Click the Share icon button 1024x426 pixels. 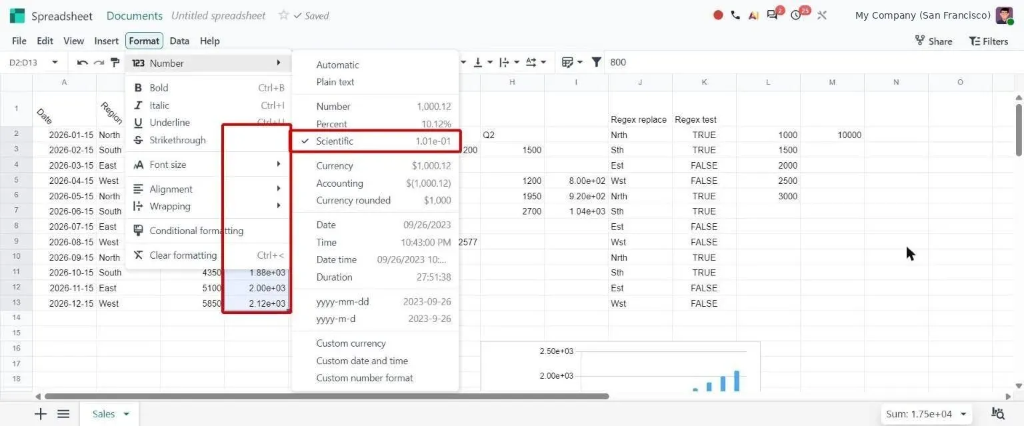933,41
